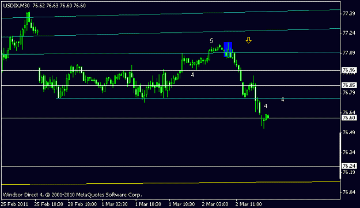Click the boxed 76.96 price level tag
The width and height of the screenshot is (360, 208).
coord(348,70)
